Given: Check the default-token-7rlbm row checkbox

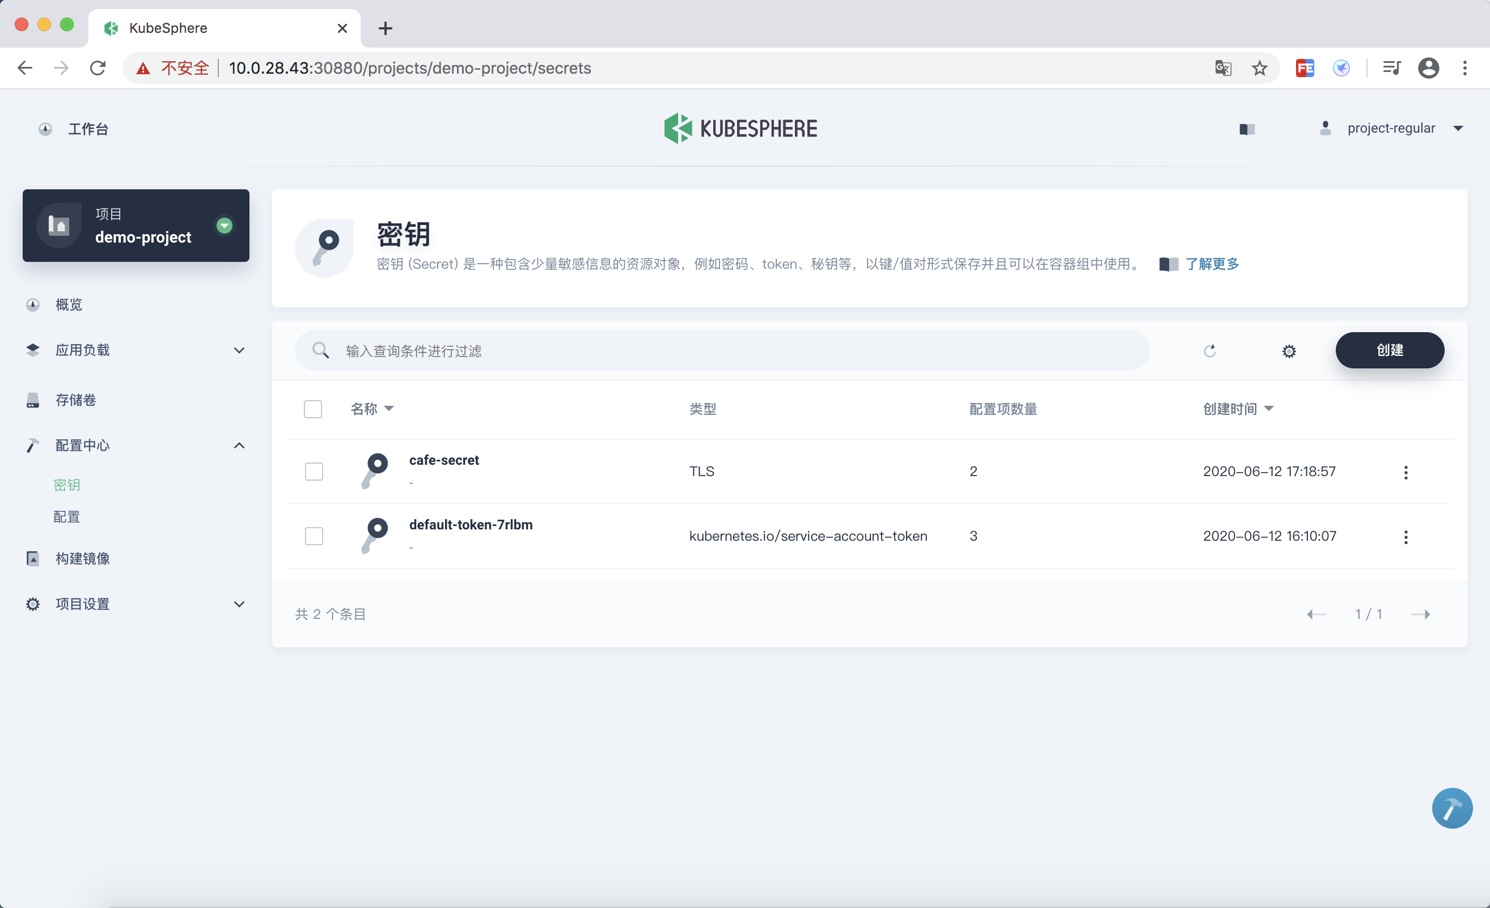Looking at the screenshot, I should point(314,536).
